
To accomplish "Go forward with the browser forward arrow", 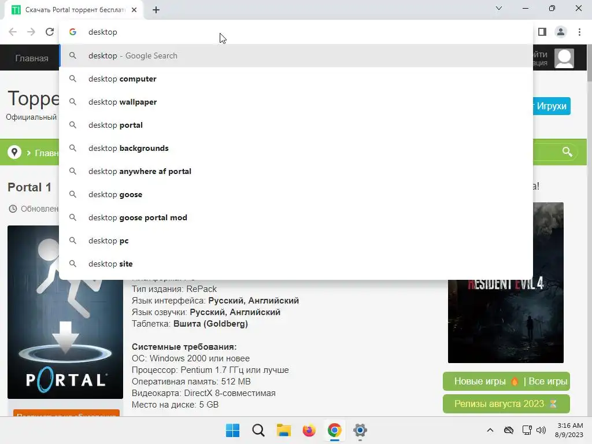I will 31,32.
